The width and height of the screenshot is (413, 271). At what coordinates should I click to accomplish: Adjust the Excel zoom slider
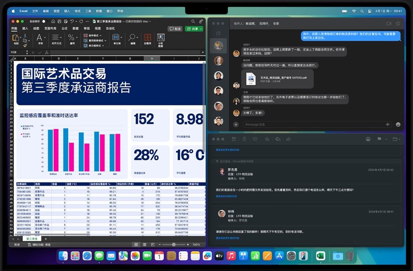[174, 245]
